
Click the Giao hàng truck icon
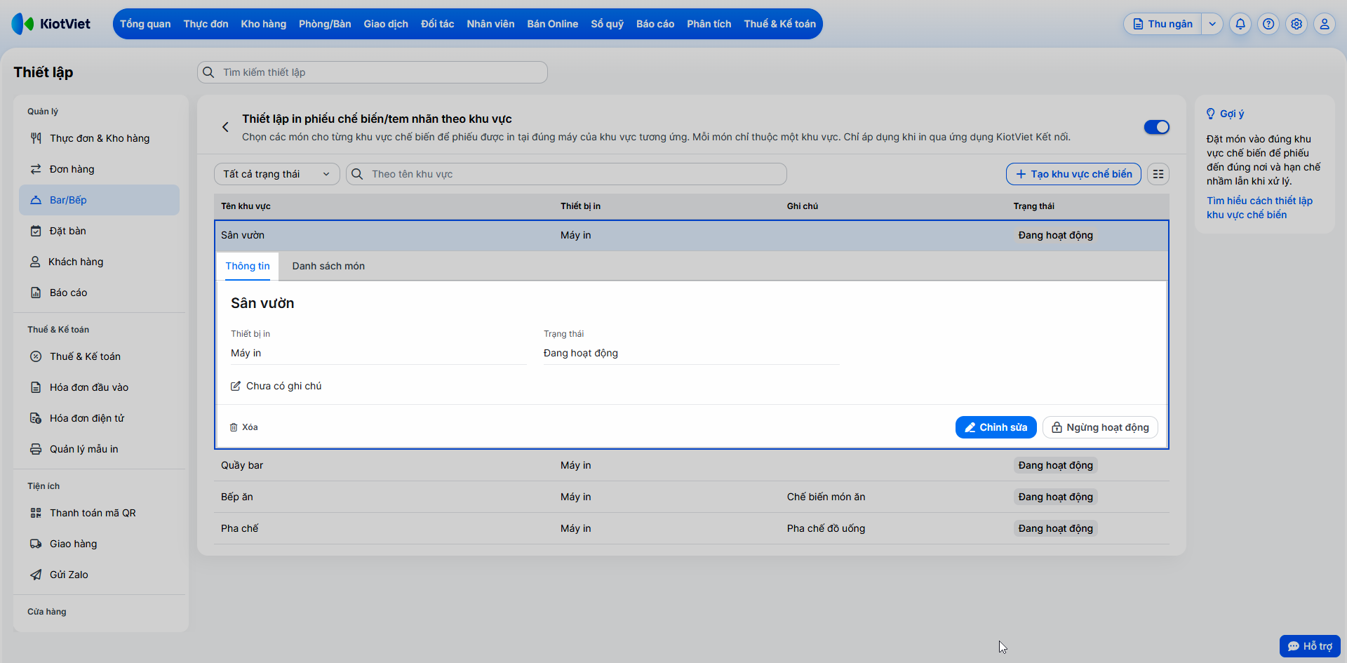point(36,544)
